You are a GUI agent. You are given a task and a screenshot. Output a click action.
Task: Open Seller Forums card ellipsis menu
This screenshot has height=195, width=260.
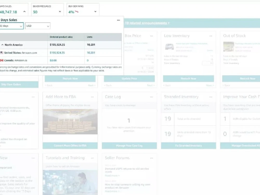pyautogui.click(x=152, y=158)
